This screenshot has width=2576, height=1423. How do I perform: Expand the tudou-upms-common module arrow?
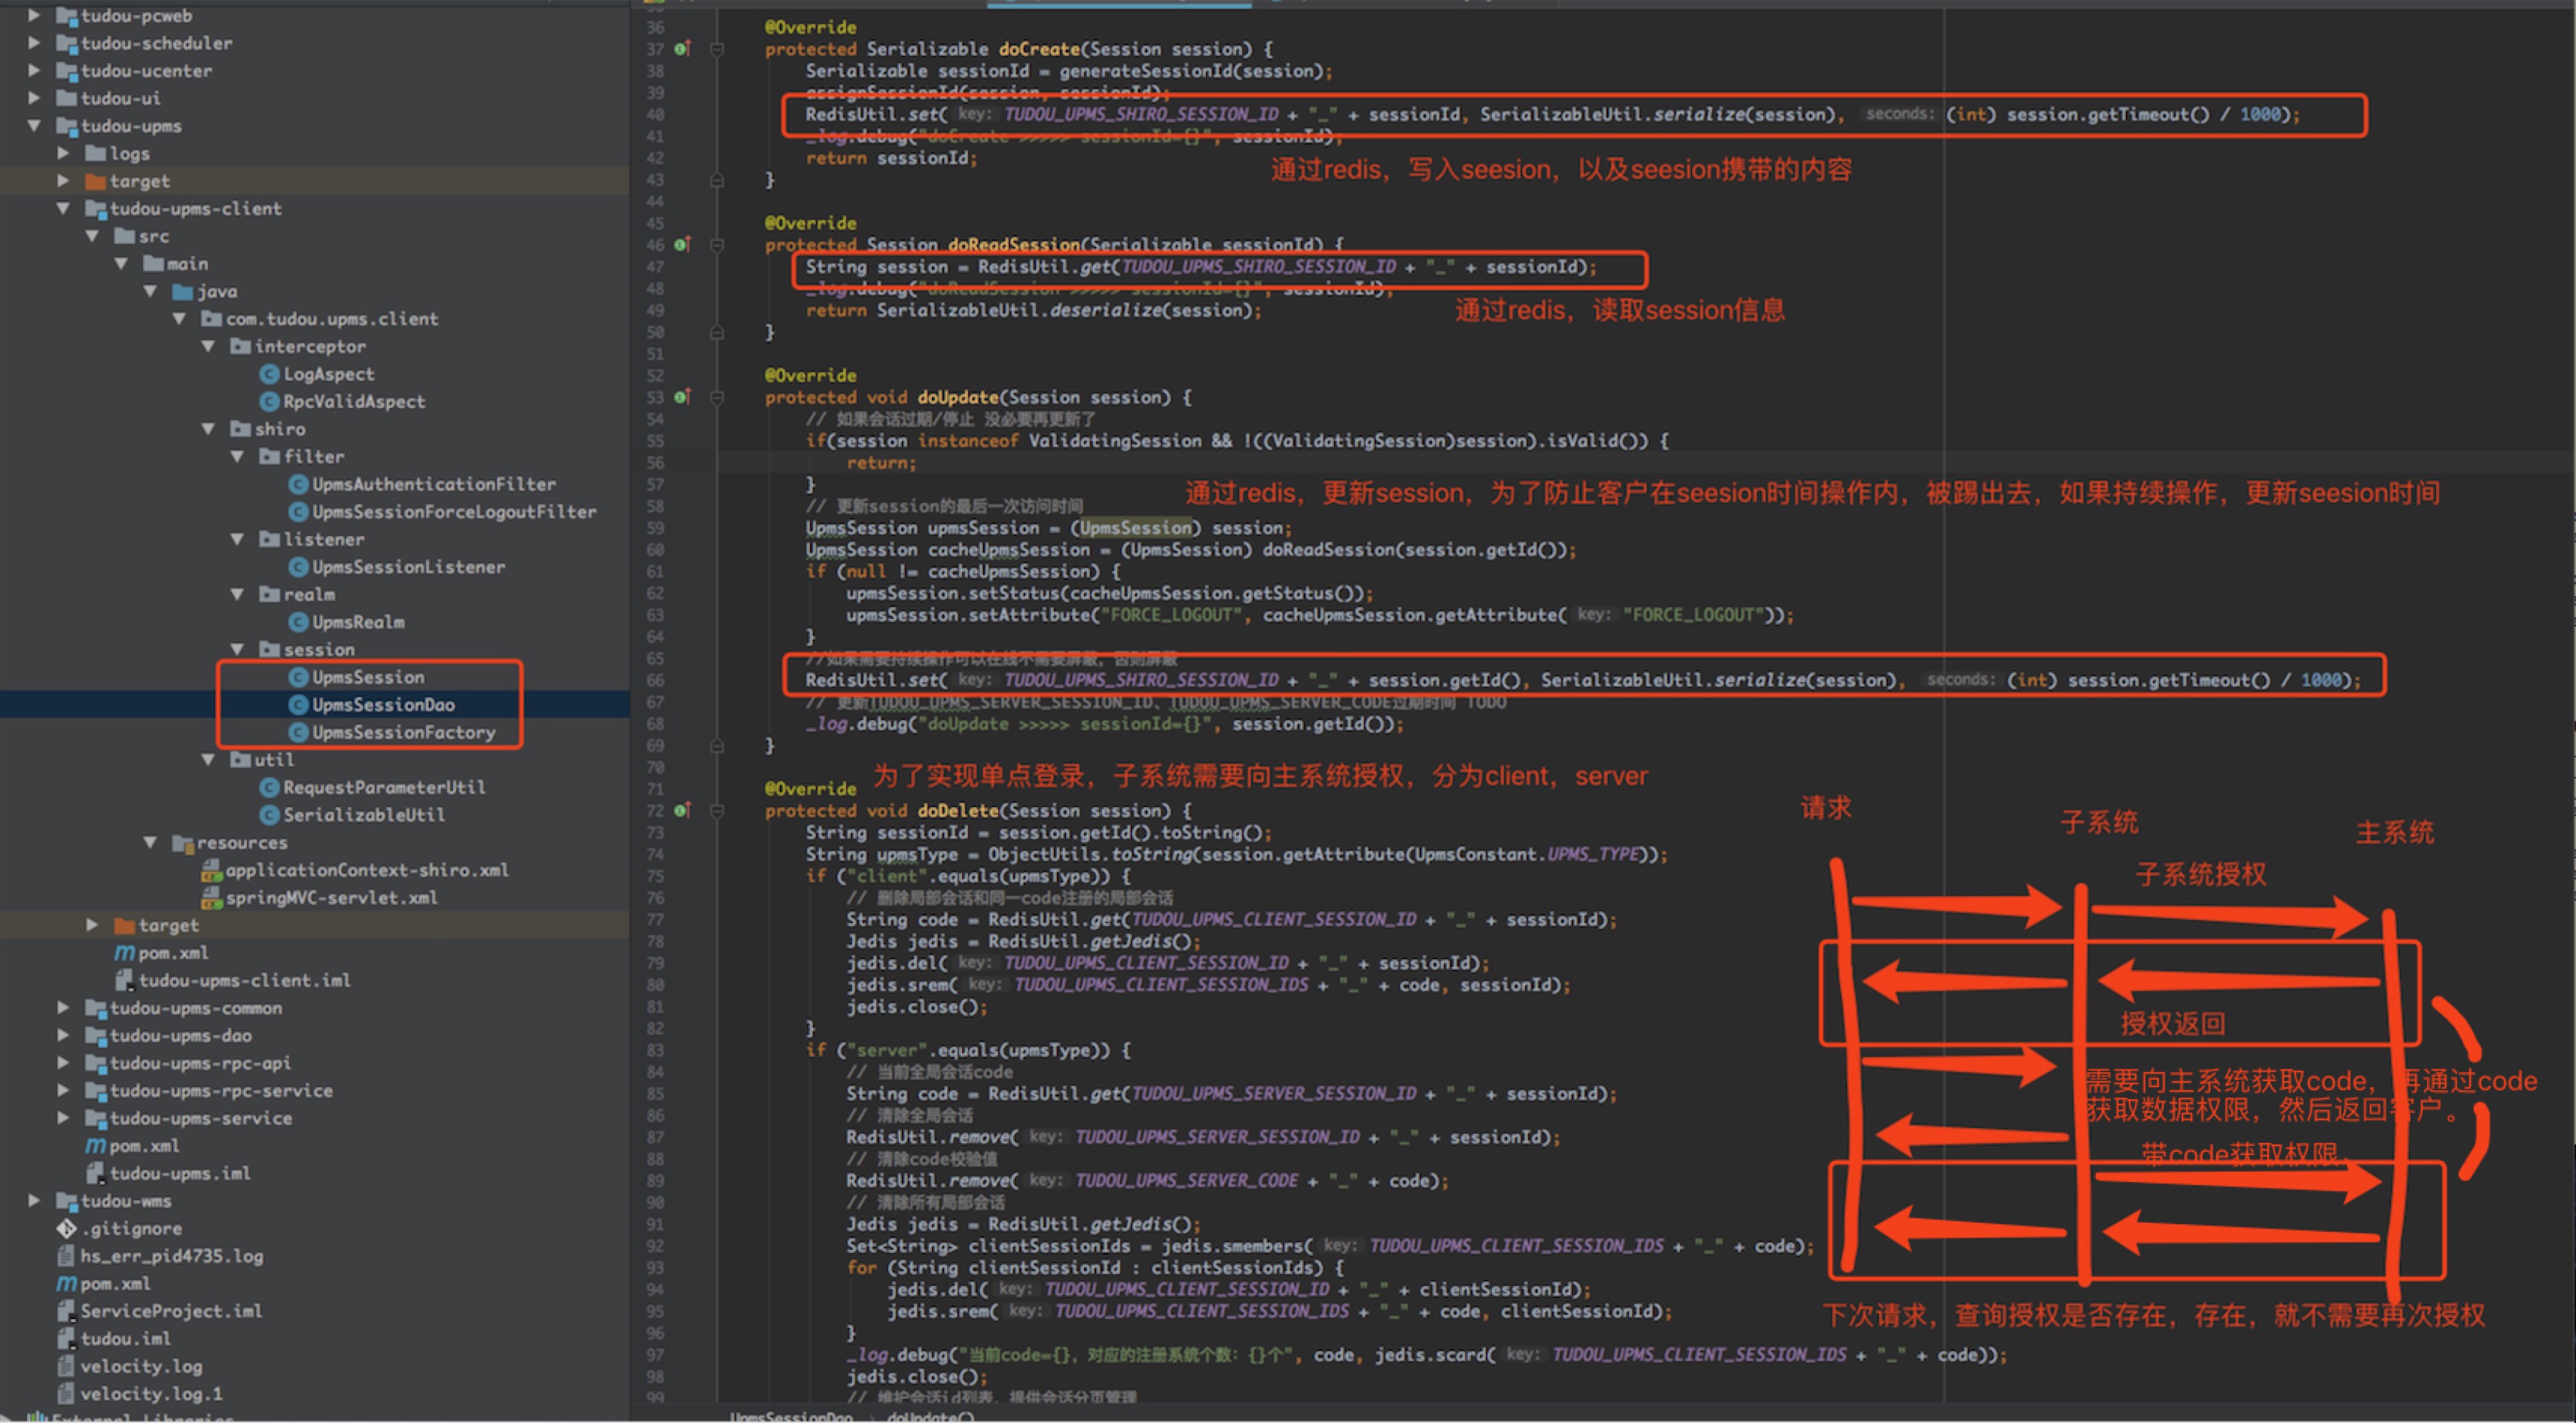[64, 1008]
